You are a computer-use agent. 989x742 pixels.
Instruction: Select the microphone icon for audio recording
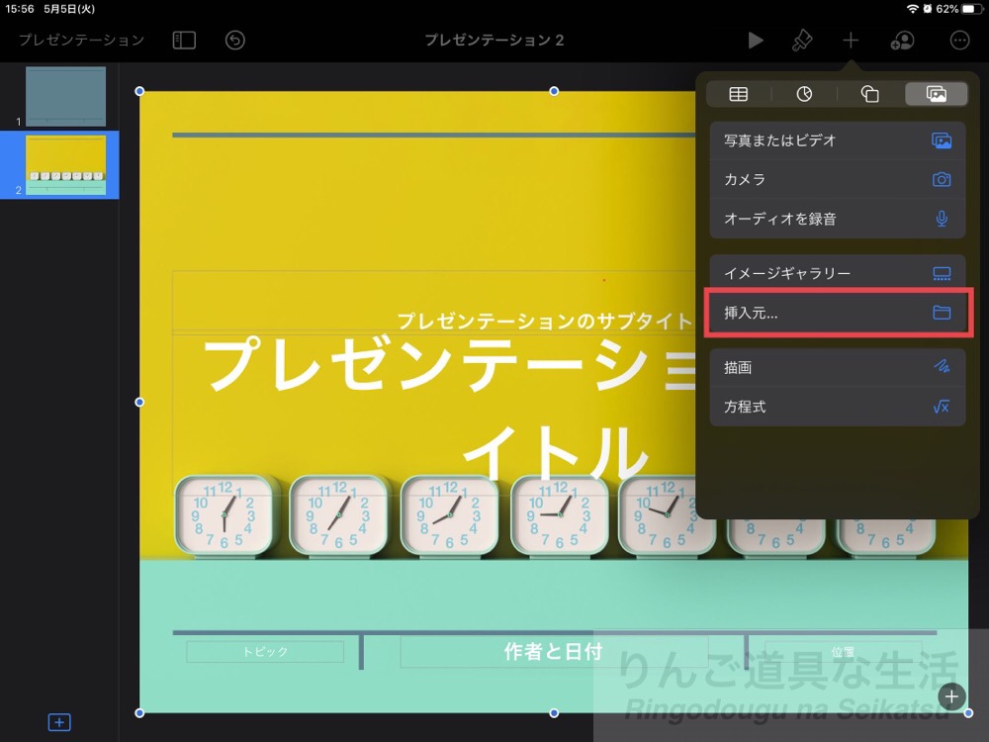pos(941,219)
